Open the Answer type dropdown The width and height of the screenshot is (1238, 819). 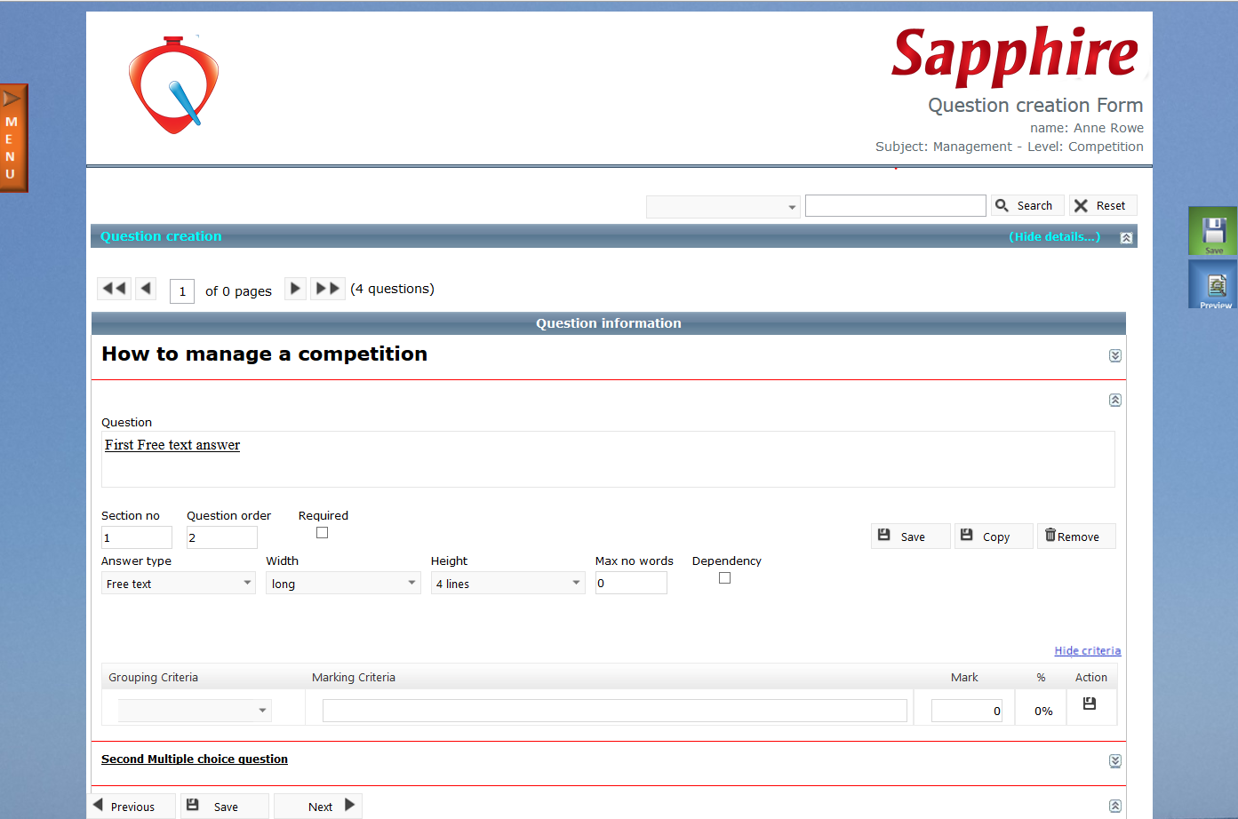pyautogui.click(x=178, y=584)
